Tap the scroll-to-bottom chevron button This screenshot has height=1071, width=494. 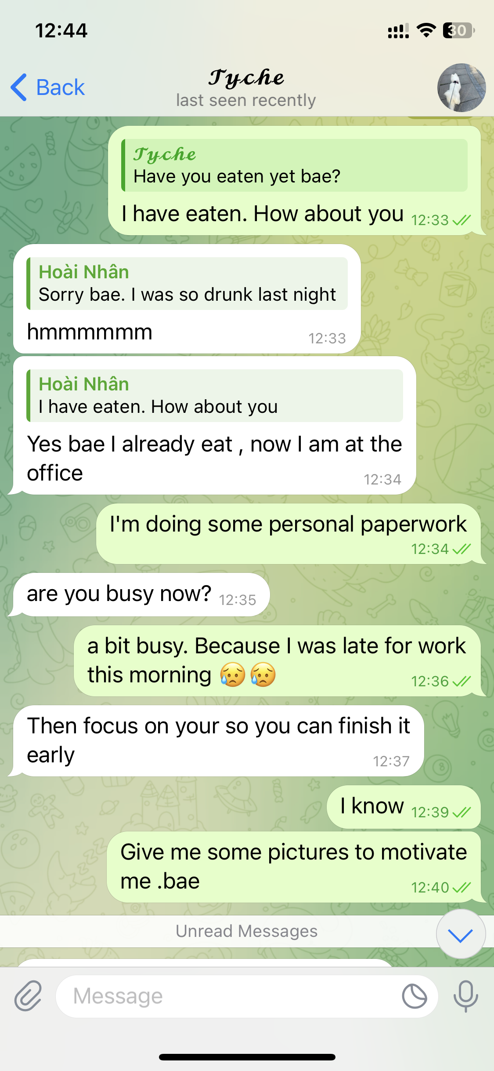pos(461,934)
